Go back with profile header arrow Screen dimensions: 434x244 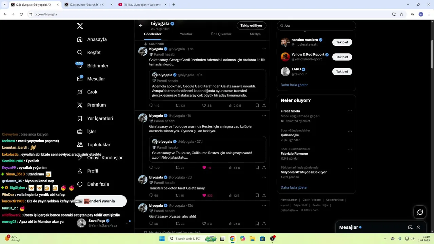[x=141, y=25]
